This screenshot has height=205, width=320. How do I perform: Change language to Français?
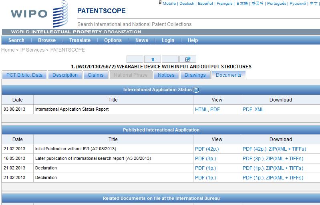coord(225,4)
